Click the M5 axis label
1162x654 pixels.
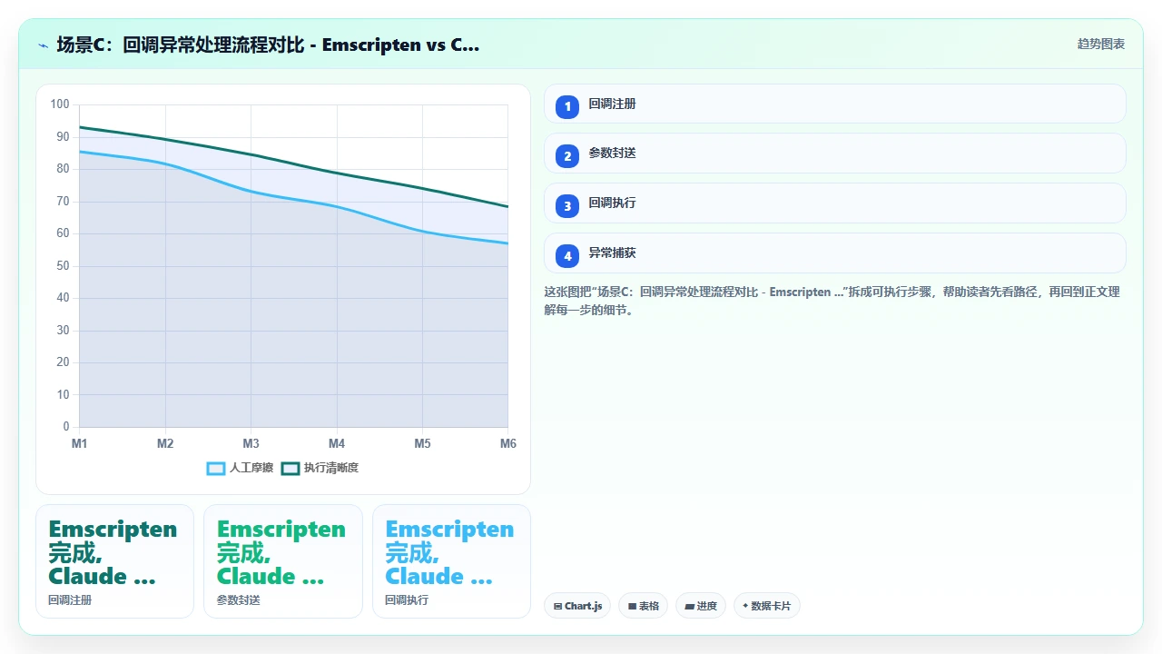[422, 443]
